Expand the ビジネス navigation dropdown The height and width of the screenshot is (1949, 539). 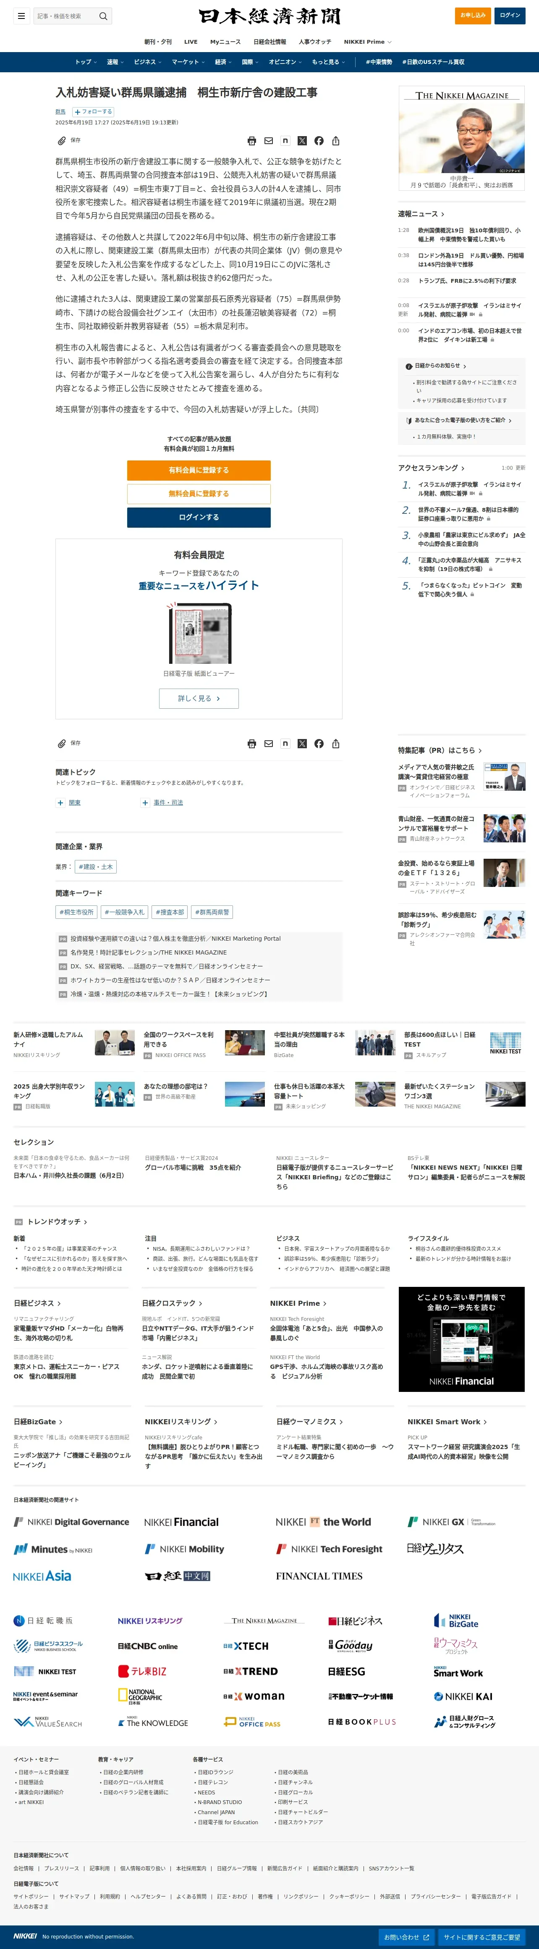[147, 62]
